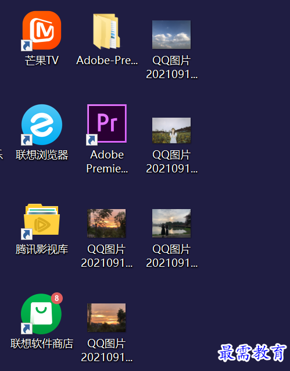Click the 腾讯影视库 label text

42,249
